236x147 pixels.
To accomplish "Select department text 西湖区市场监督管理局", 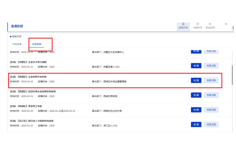I will click(x=115, y=82).
